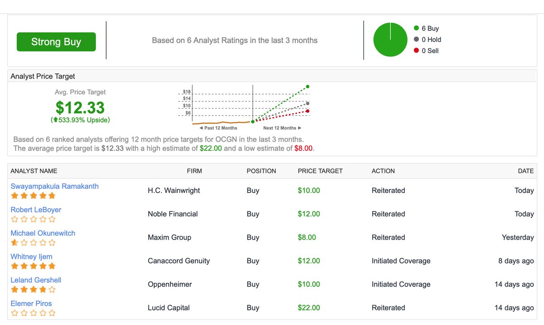Screen dimensions: 544x325
Task: Open Swayampakula Ramakanth analyst profile
Action: 54,186
